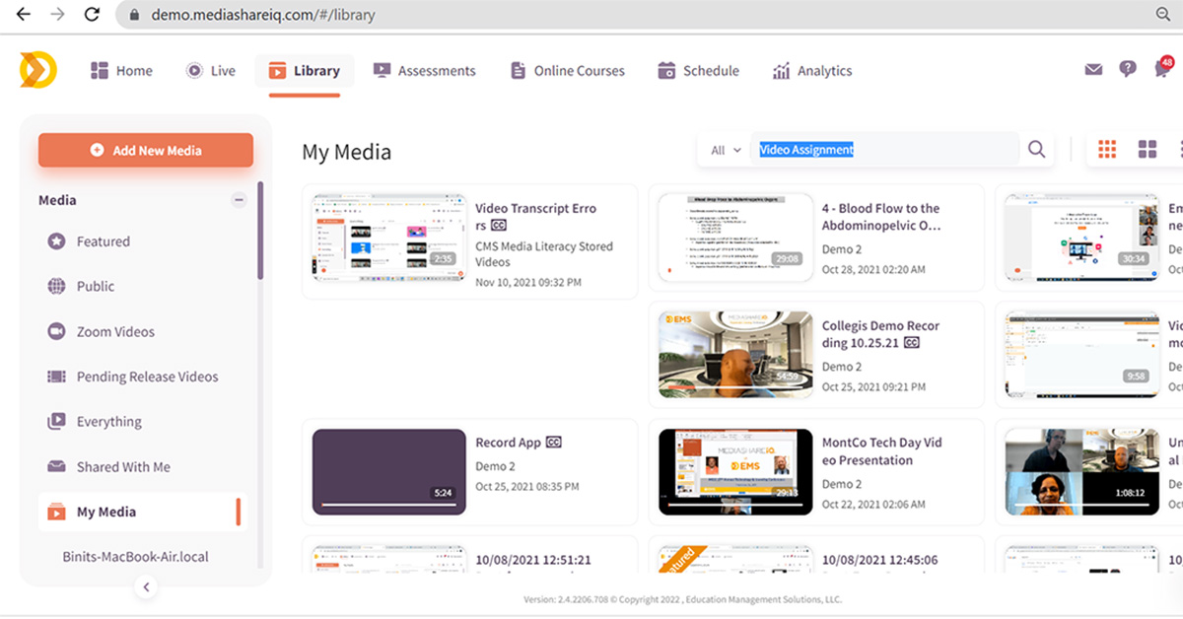Open the help question mark icon
Screen dimensions: 1183x619
point(1128,70)
